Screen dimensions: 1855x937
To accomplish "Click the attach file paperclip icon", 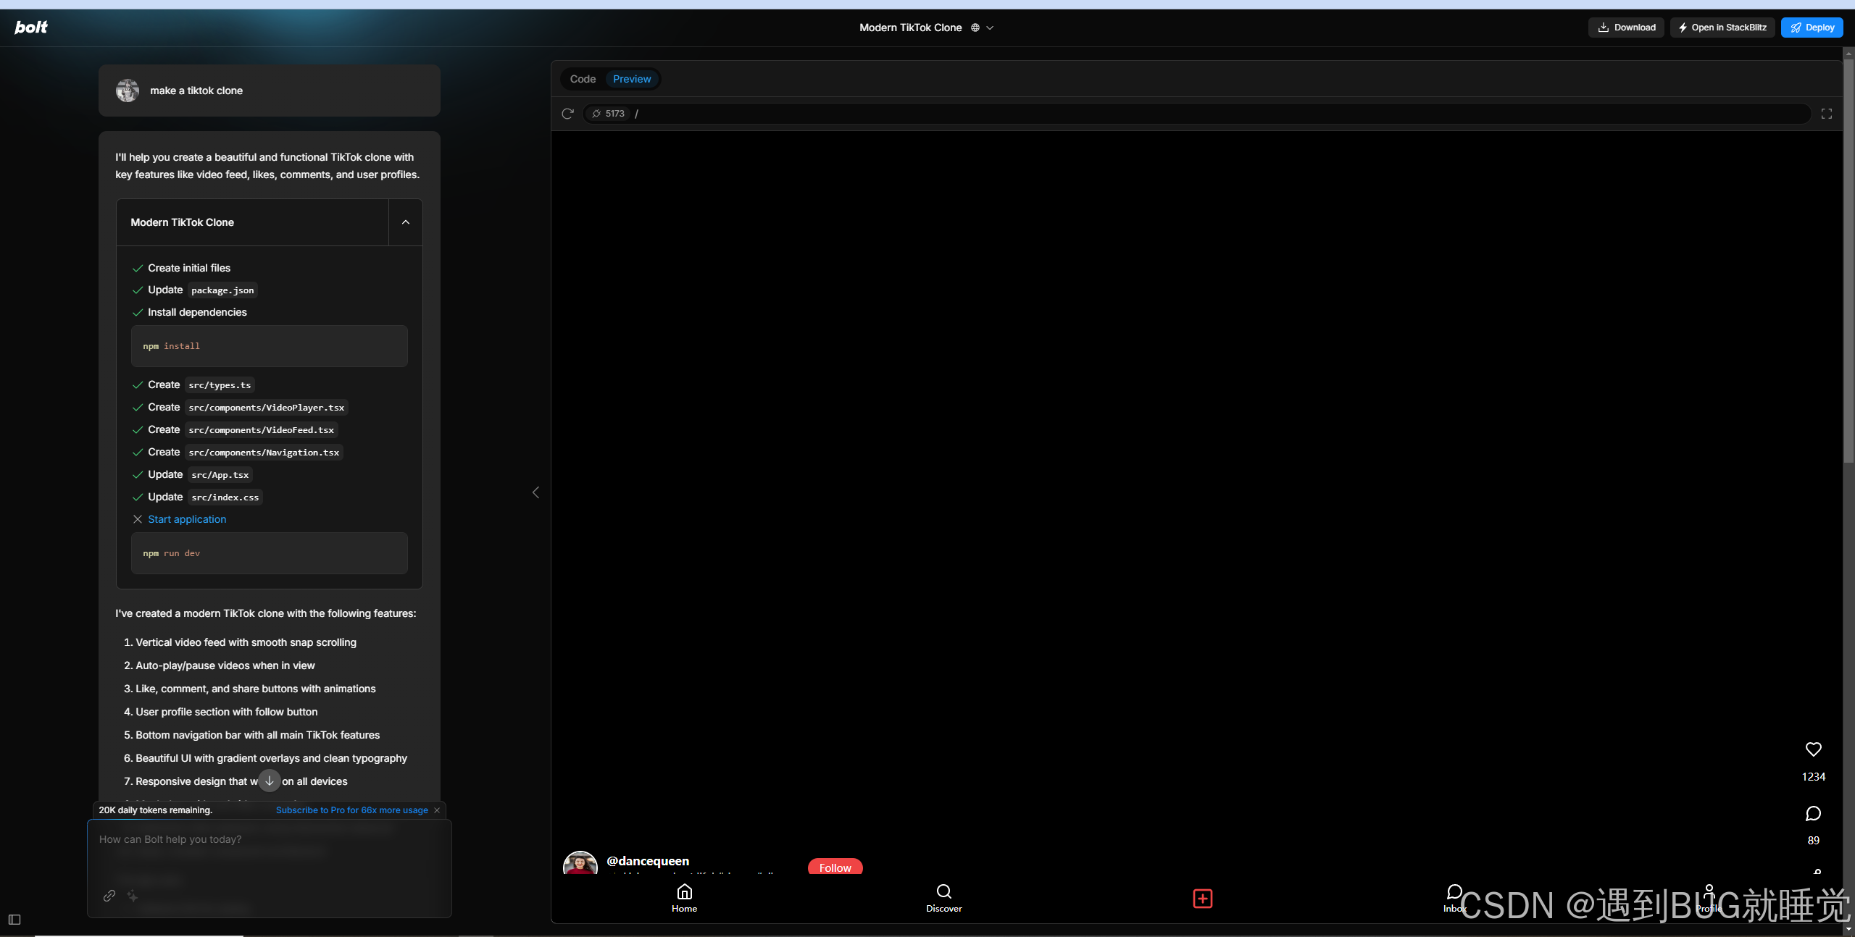I will [109, 896].
